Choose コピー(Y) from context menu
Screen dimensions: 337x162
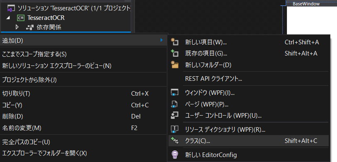point(83,105)
